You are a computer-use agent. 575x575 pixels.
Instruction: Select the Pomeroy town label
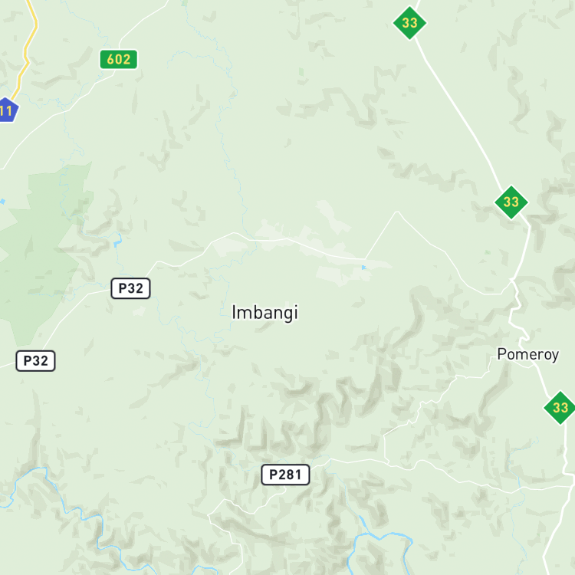[x=528, y=354]
